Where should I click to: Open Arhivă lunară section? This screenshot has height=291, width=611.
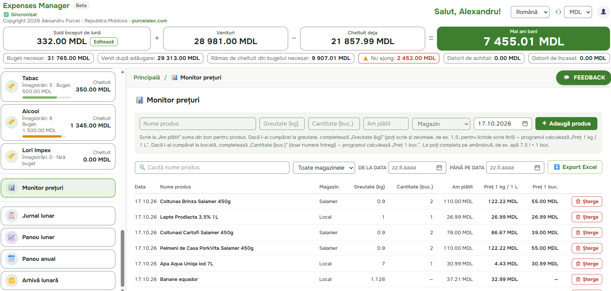58,280
